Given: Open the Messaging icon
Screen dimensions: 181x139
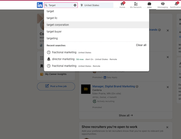Looking at the screenshot, I should pos(163,5).
